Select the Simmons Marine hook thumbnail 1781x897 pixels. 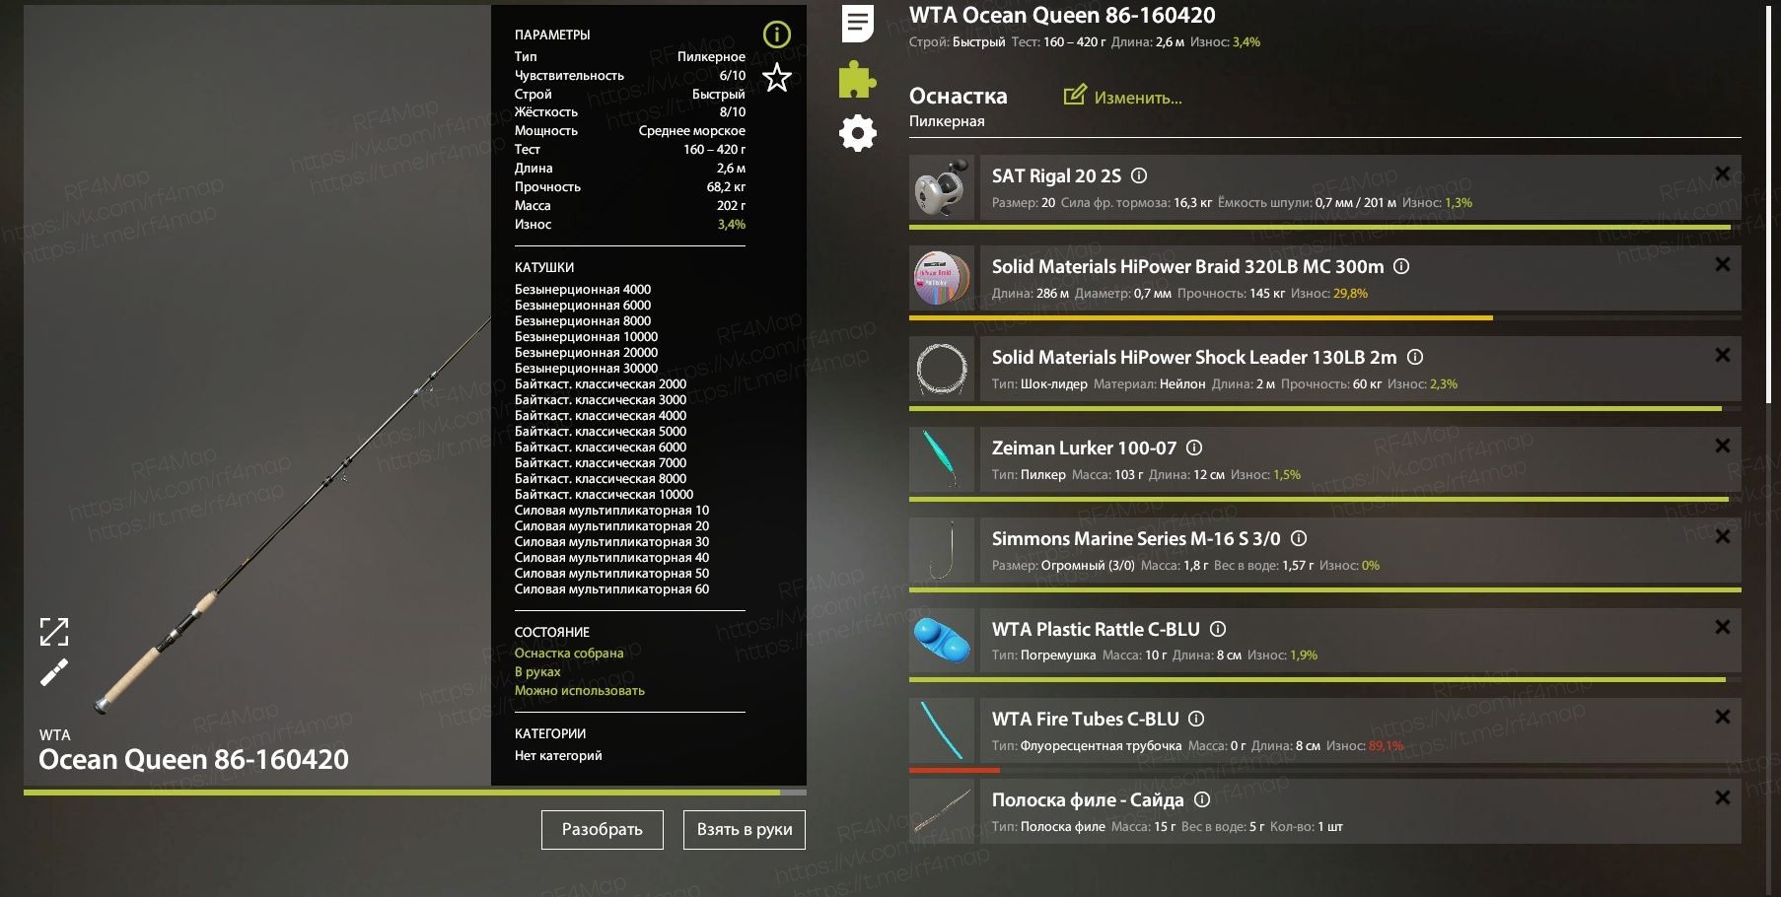tap(942, 550)
